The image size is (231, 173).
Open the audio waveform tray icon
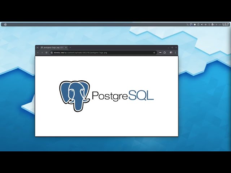(x=205, y=25)
